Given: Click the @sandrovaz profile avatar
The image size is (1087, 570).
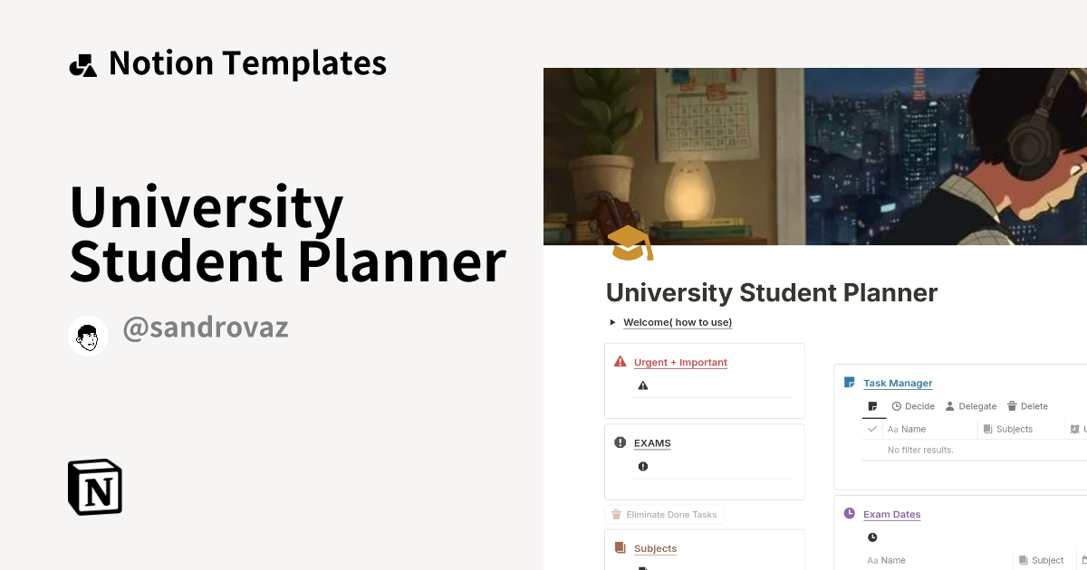Looking at the screenshot, I should [x=88, y=336].
